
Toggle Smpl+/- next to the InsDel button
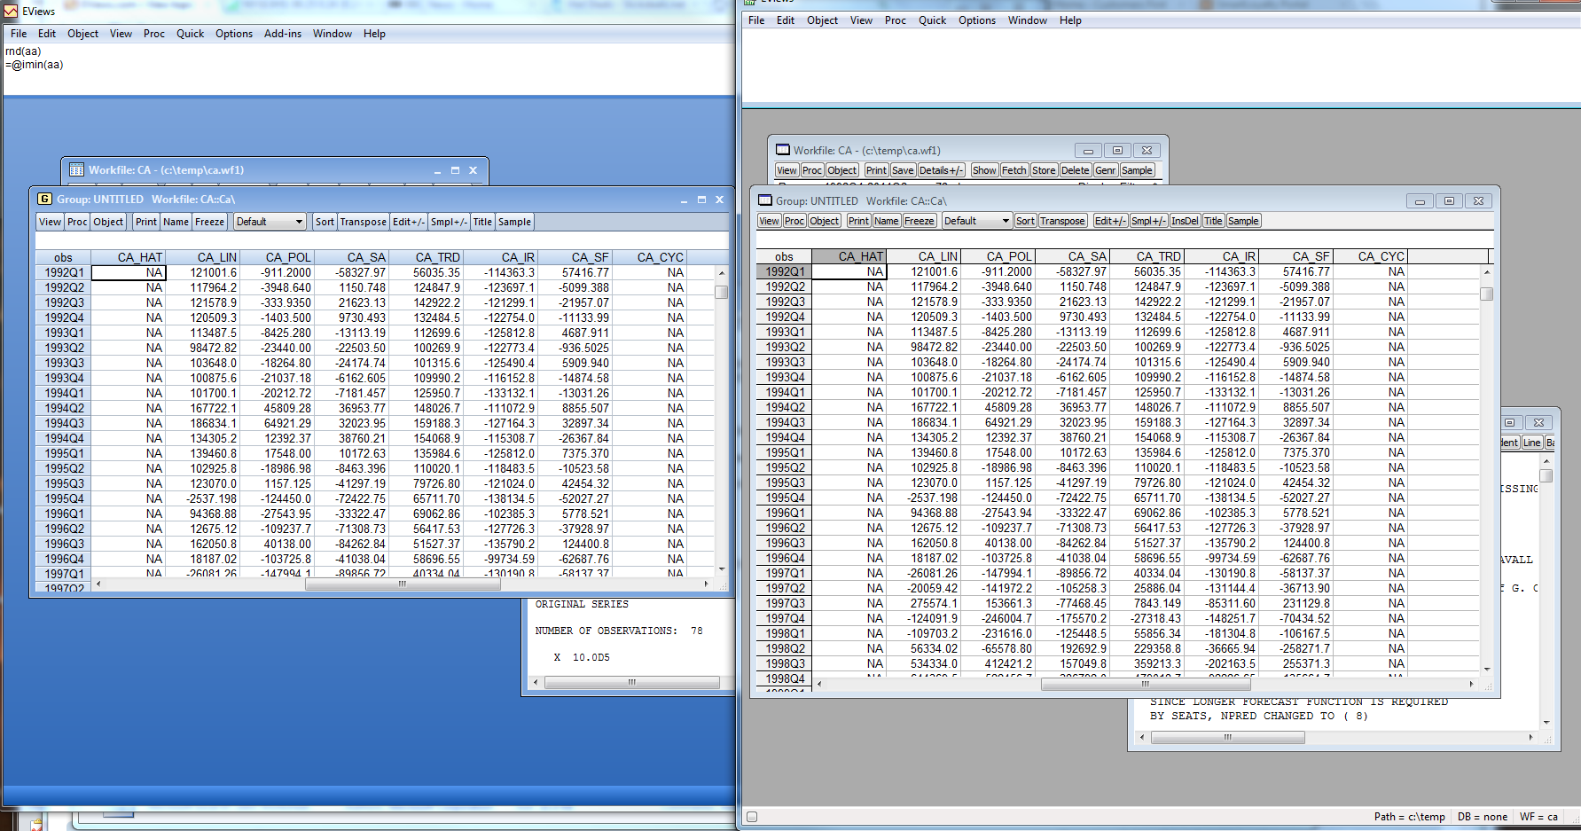point(1148,221)
